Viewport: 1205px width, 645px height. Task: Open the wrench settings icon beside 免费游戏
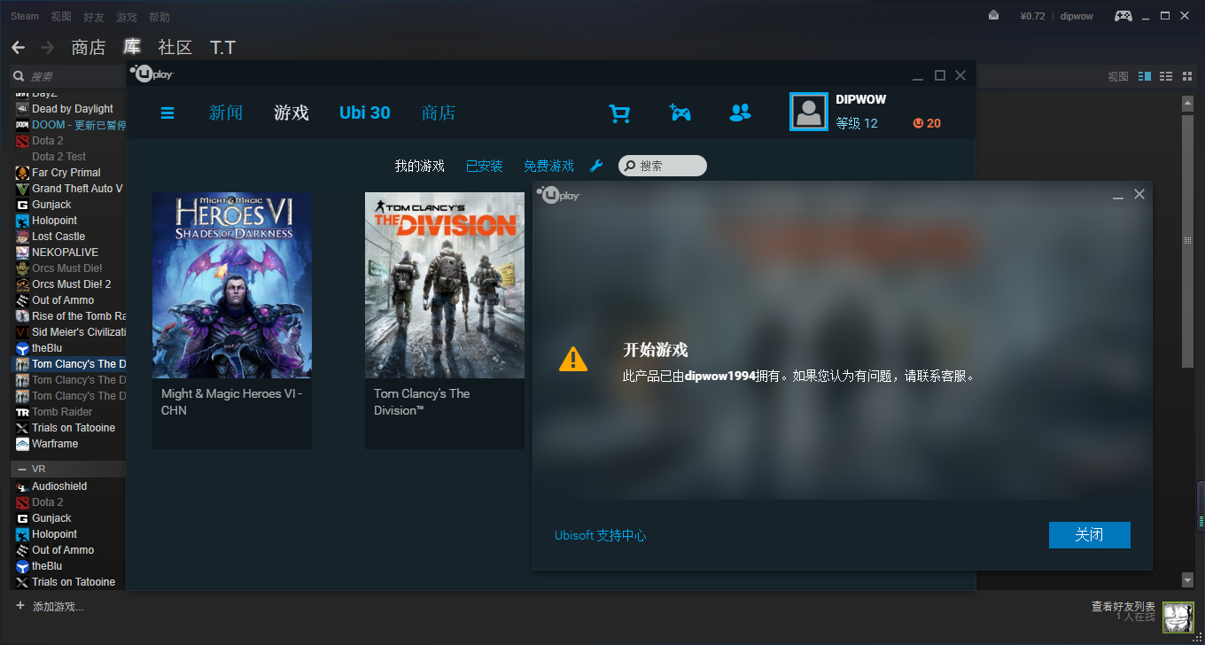(596, 166)
